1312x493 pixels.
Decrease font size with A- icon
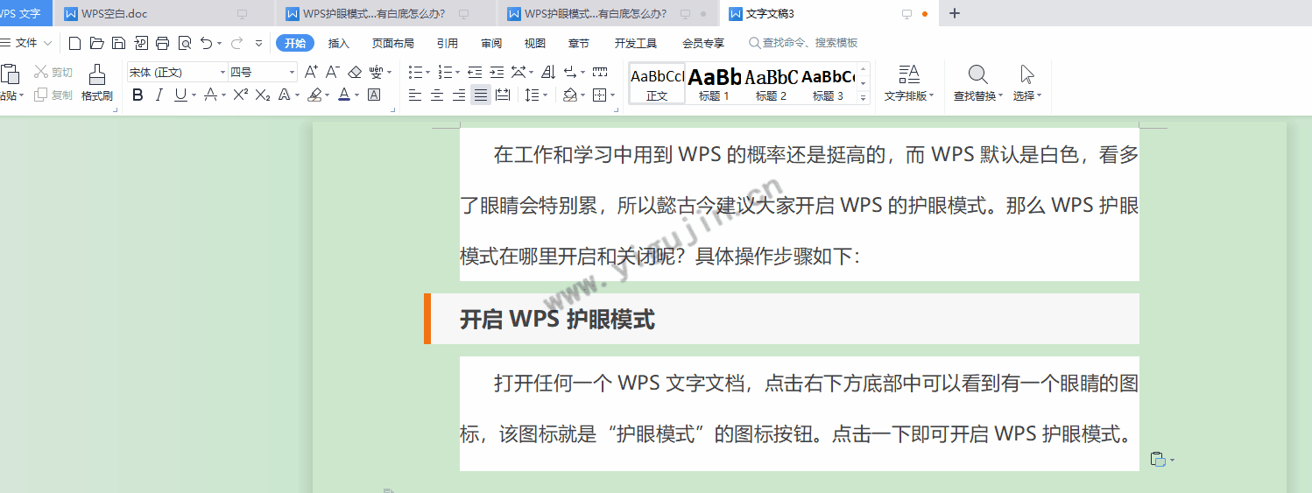click(333, 72)
